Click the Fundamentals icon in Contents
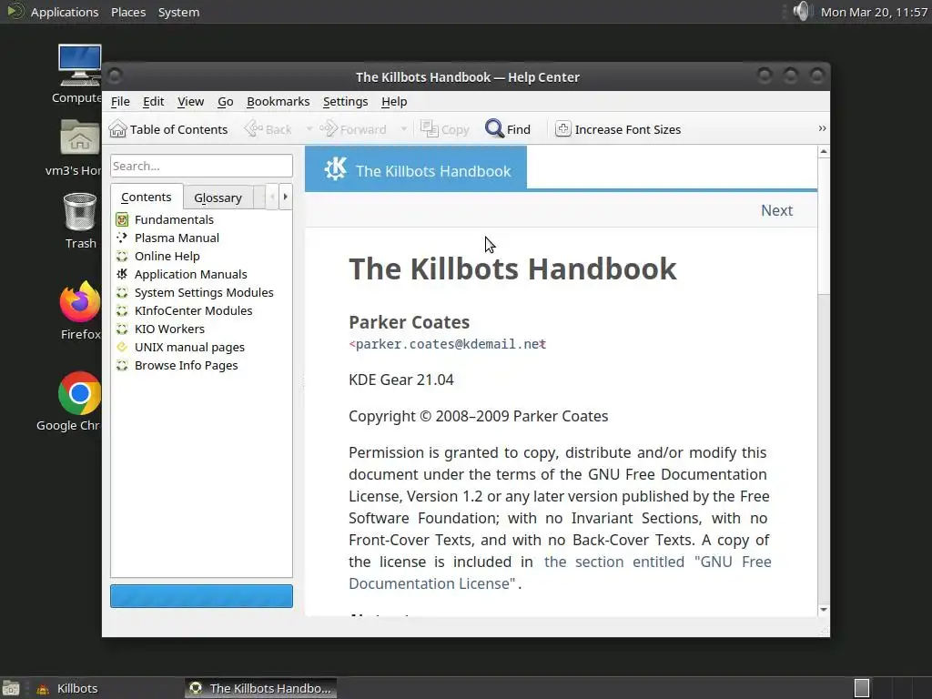The image size is (932, 699). coord(122,220)
